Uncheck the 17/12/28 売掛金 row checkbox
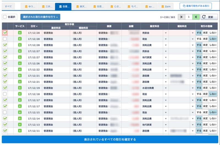The width and height of the screenshot is (220, 145). (x=5, y=33)
